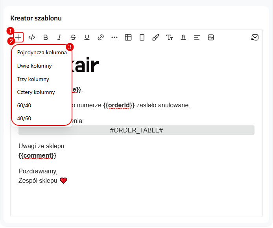Click the envelope send-test icon
Image resolution: width=273 pixels, height=228 pixels.
[255, 37]
